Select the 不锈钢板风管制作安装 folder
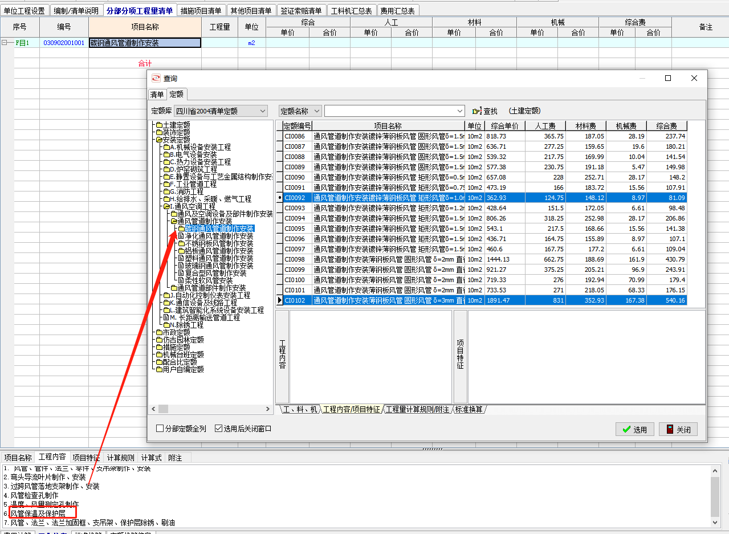Viewport: 729px width, 534px height. point(219,243)
